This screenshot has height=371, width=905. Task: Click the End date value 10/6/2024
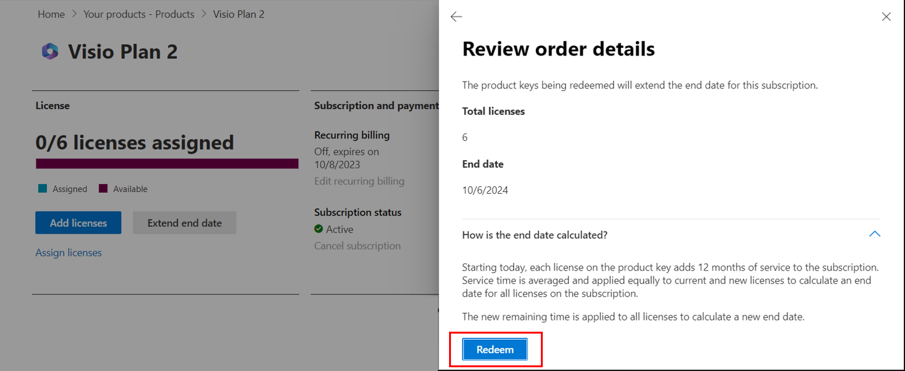pyautogui.click(x=485, y=190)
